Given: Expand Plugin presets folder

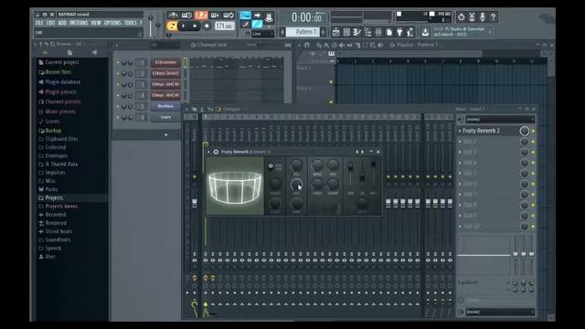Looking at the screenshot, I should [x=61, y=91].
